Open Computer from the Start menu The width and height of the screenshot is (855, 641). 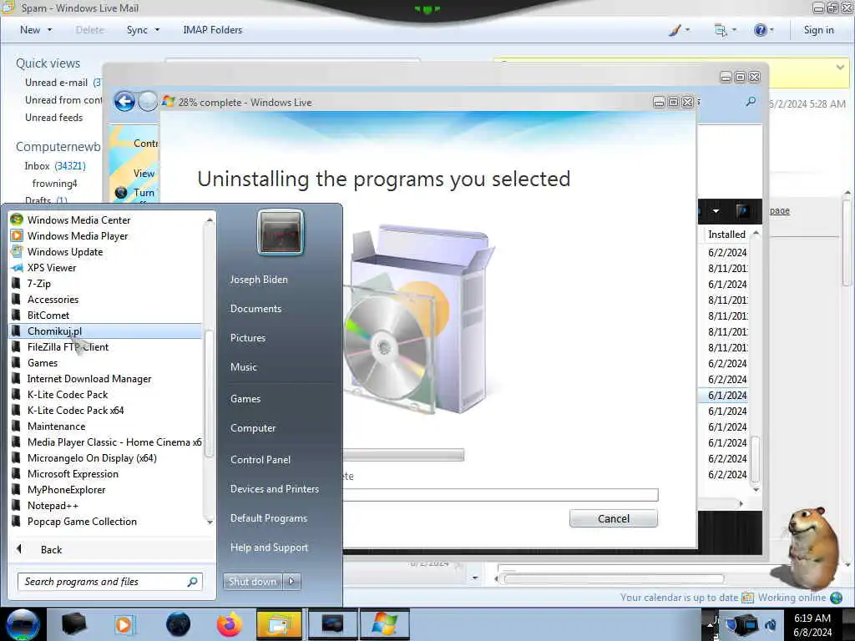click(253, 428)
